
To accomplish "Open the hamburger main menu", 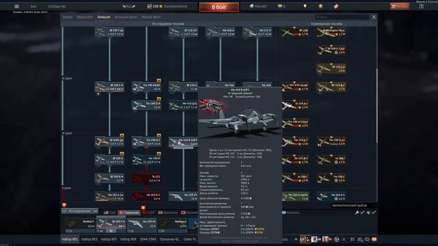I will tap(16, 6).
